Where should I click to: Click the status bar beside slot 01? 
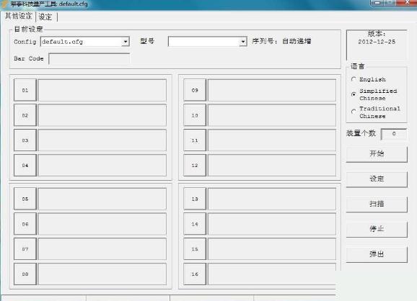coord(102,90)
